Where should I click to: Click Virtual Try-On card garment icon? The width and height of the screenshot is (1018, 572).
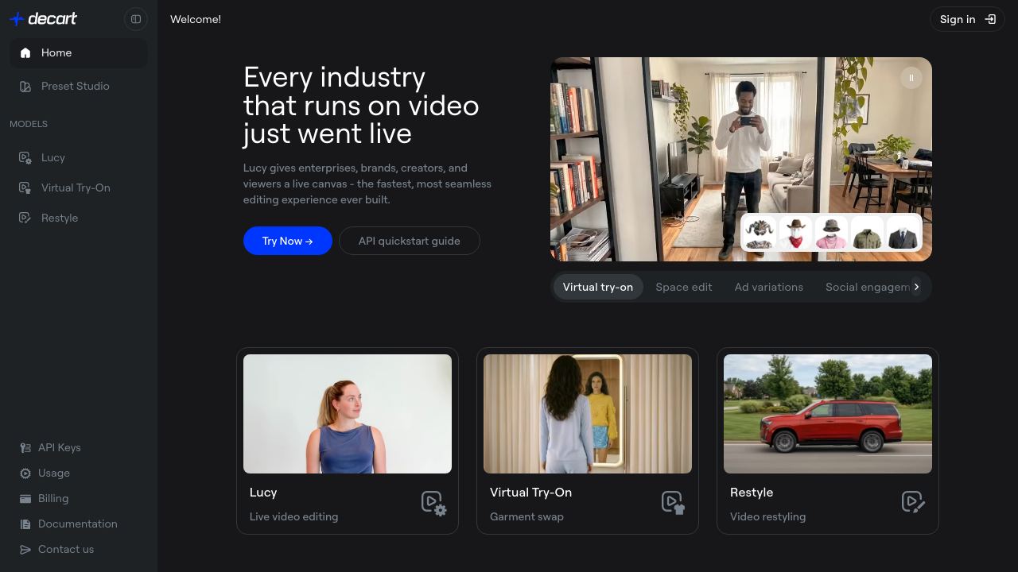tap(674, 503)
